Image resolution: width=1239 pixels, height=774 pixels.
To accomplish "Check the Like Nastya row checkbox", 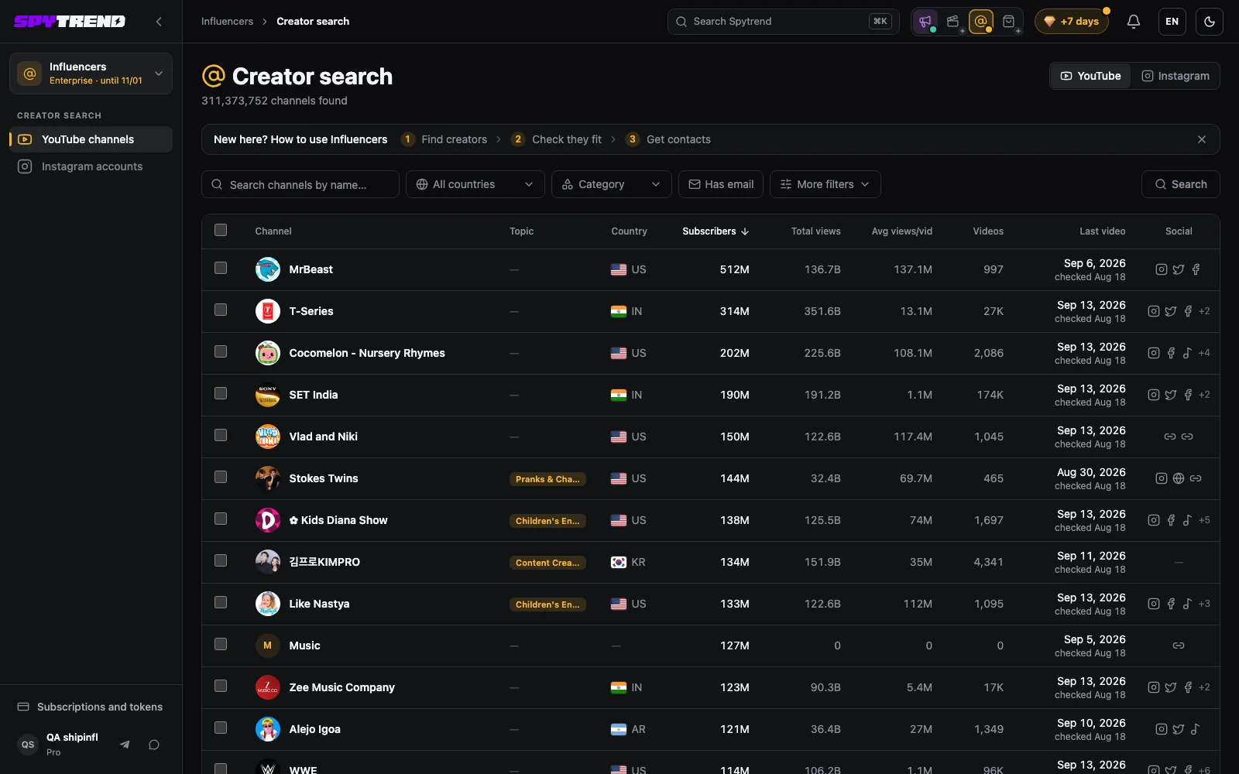I will click(x=221, y=602).
